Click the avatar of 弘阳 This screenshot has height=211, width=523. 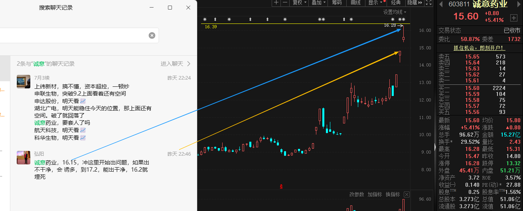(24, 158)
